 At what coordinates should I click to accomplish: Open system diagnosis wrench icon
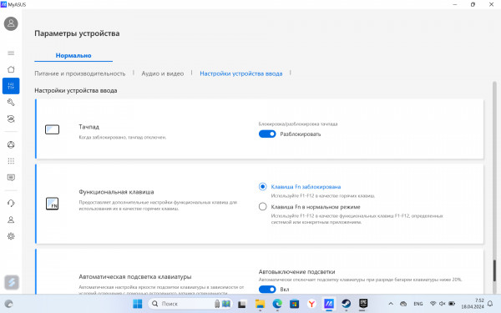pyautogui.click(x=11, y=102)
